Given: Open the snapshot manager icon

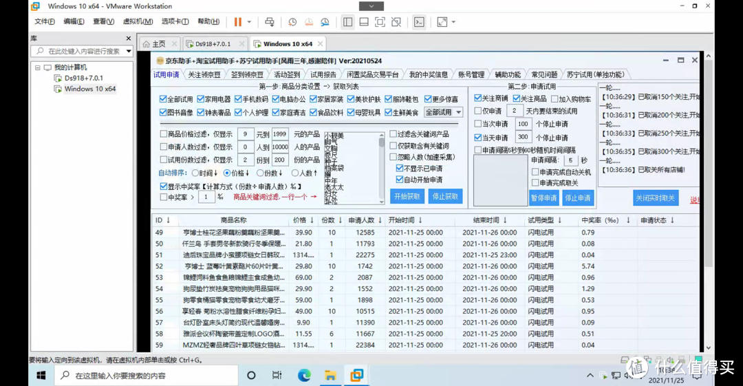Looking at the screenshot, I should click(325, 22).
